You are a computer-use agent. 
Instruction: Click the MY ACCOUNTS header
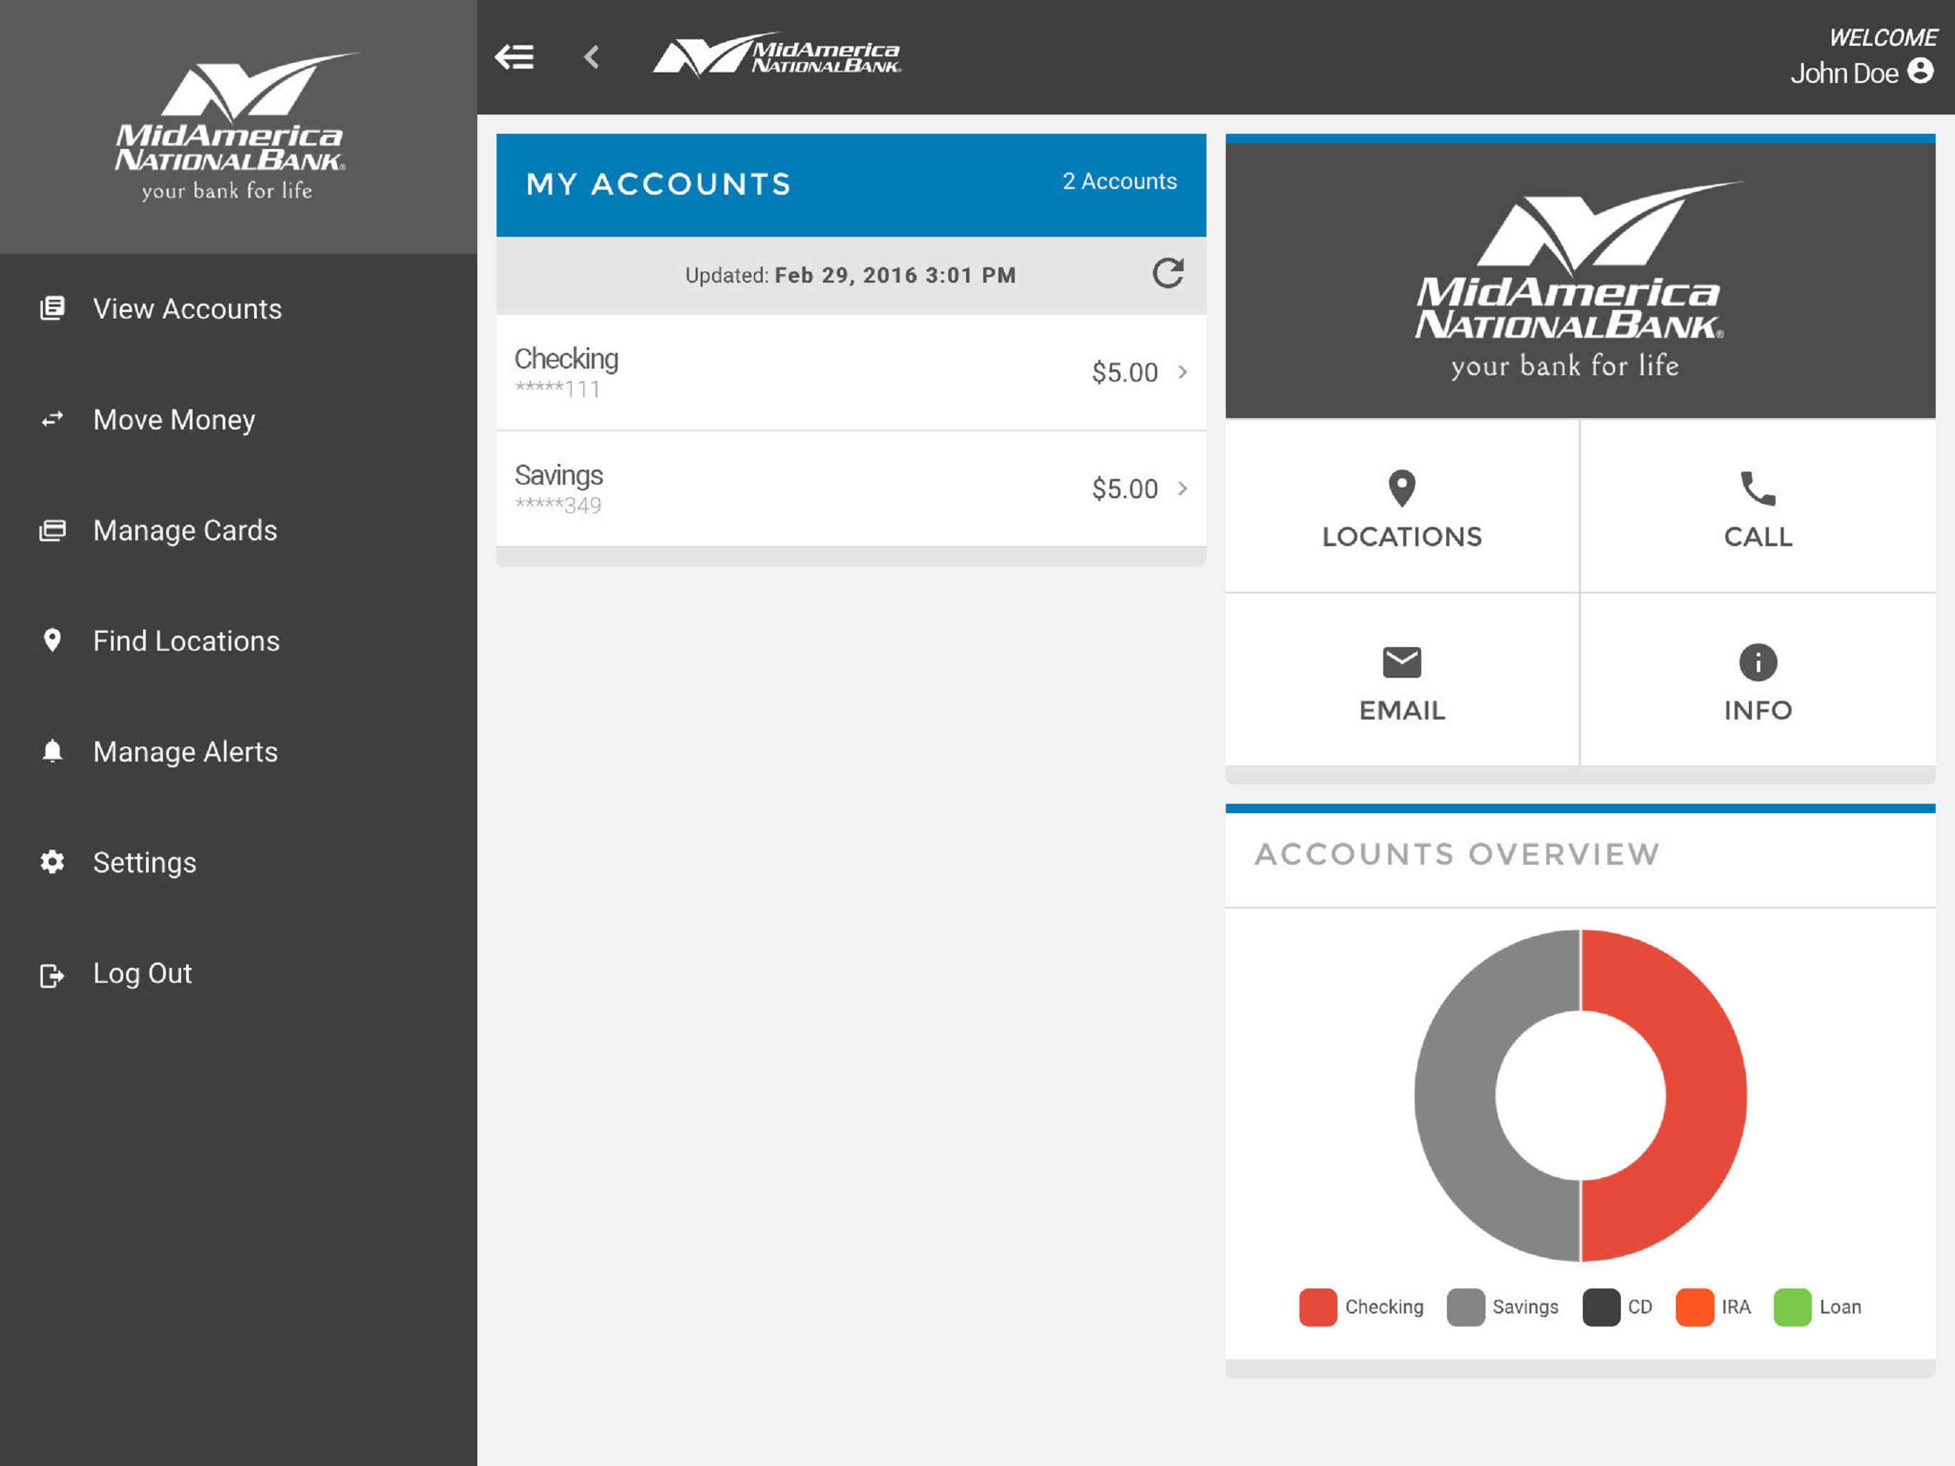tap(658, 184)
